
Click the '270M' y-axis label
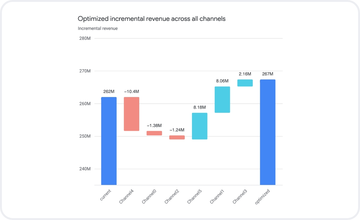(x=85, y=71)
